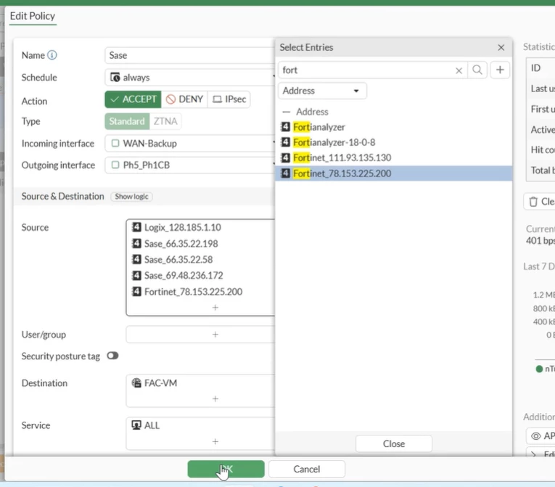Click the Ph5_Ph1CB interface icon
Image resolution: width=555 pixels, height=487 pixels.
[x=115, y=165]
